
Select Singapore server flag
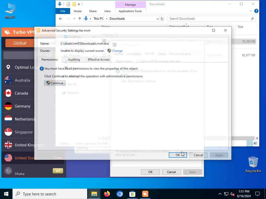click(8, 132)
